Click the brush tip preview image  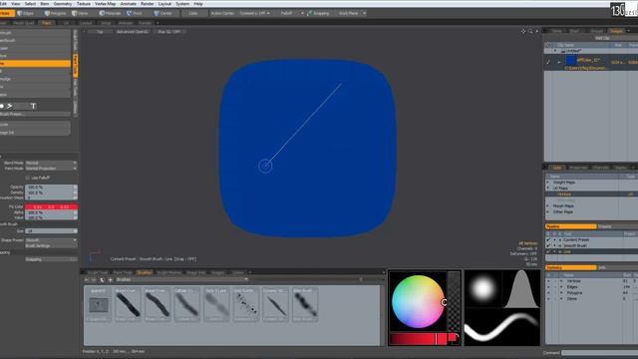(x=482, y=289)
